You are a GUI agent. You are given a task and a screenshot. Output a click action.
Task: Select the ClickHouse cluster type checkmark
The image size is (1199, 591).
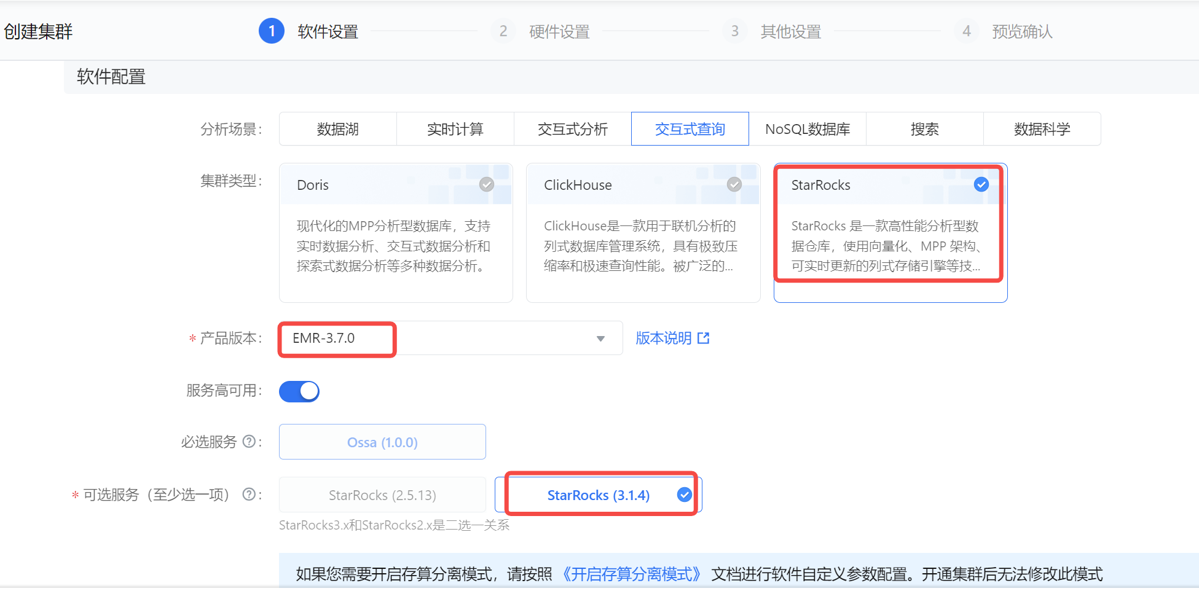click(x=734, y=184)
